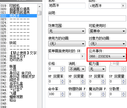Select item 022: 地西泮 in list
Viewport: 127px width, 108px height.
coord(19,16)
